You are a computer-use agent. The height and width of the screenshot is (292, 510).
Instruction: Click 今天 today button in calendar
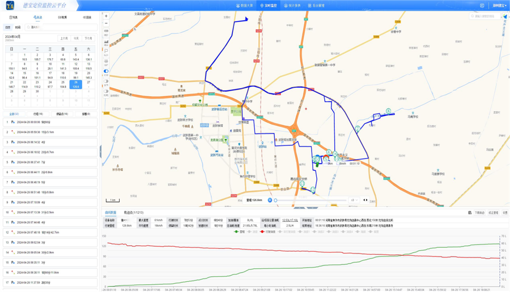[76, 38]
